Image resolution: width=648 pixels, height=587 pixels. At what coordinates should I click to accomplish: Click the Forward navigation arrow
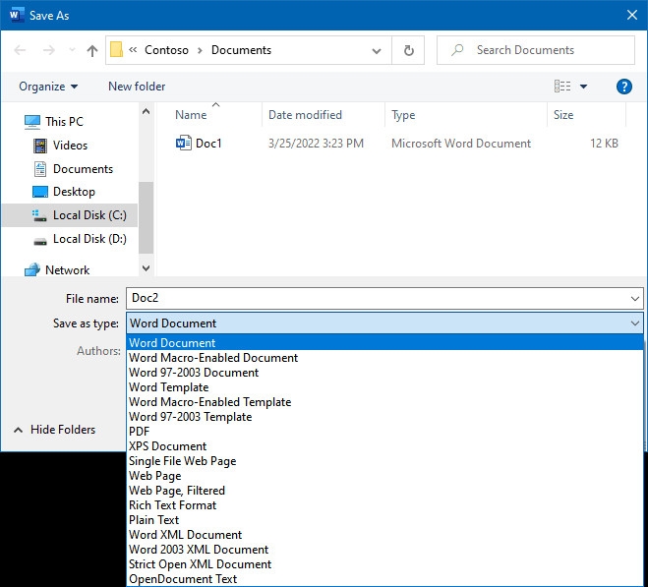coord(49,50)
